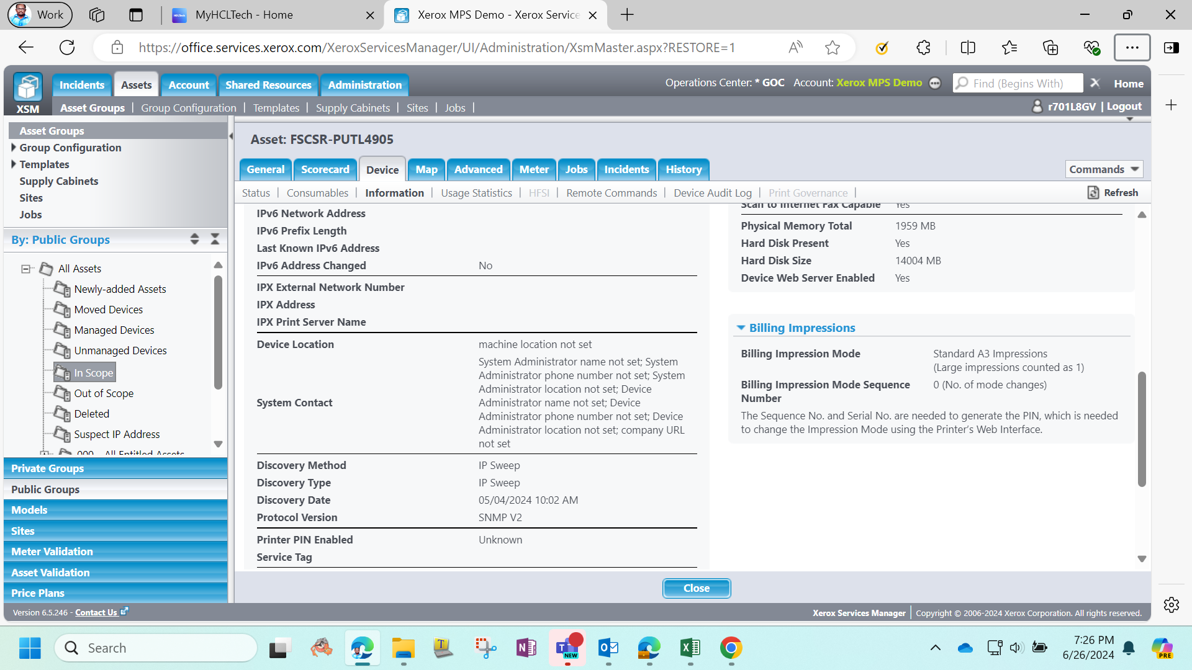Switch to the Scorecard tab

[325, 169]
